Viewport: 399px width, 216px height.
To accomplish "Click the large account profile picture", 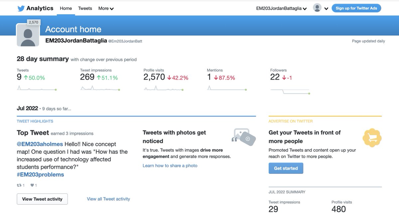I will pos(28,35).
